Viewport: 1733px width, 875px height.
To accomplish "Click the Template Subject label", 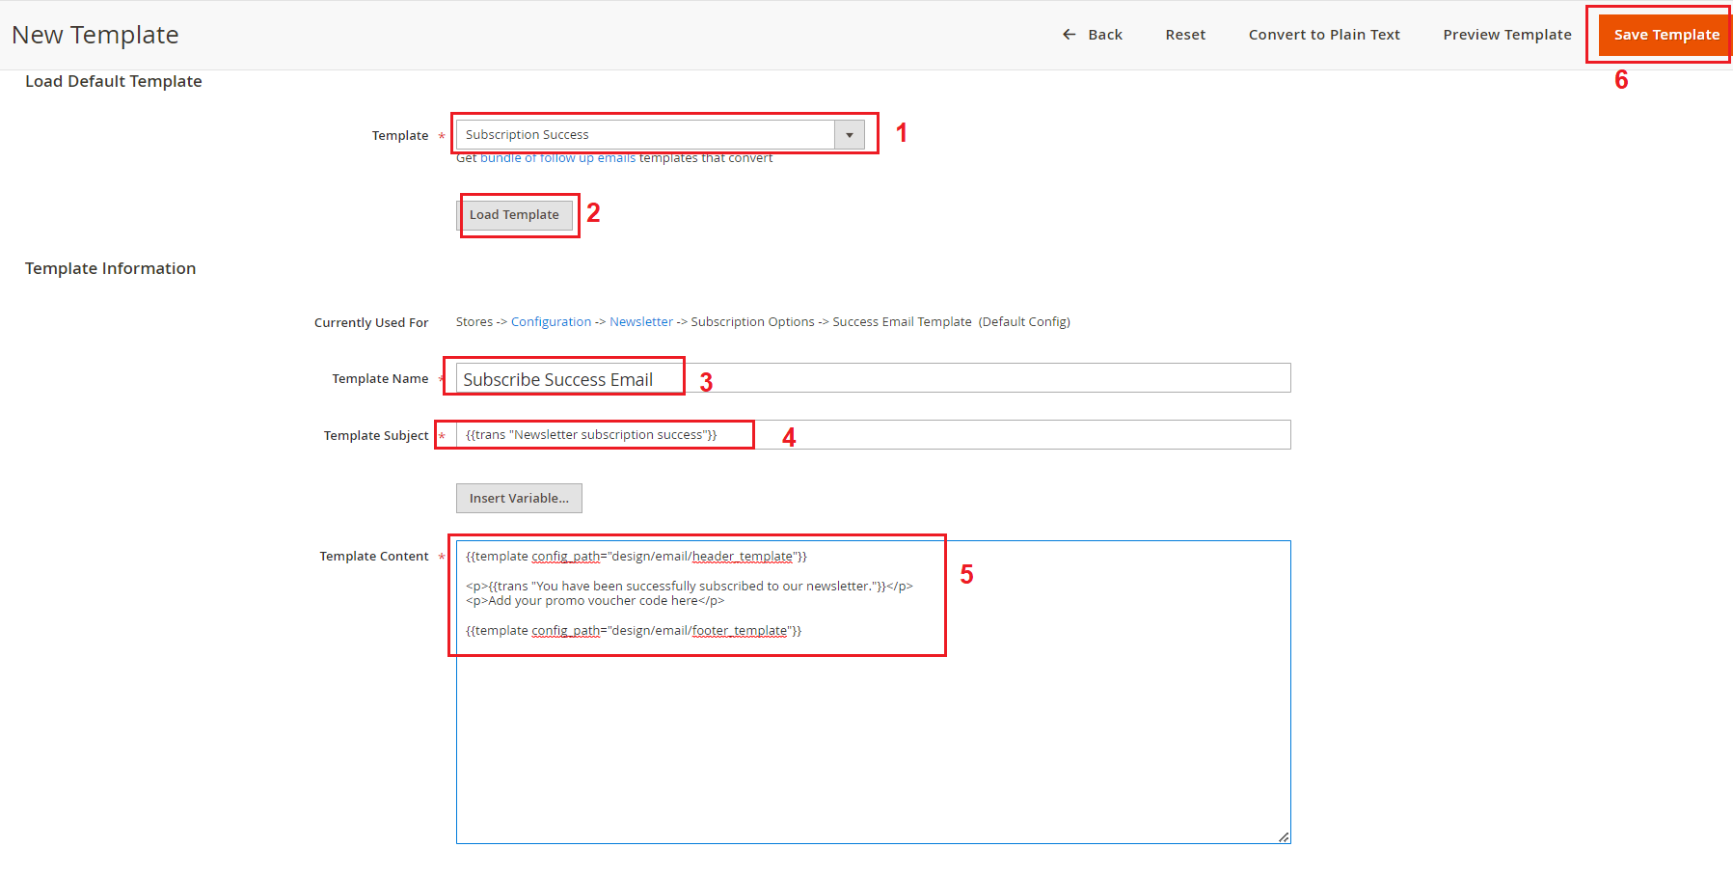I will tap(376, 436).
